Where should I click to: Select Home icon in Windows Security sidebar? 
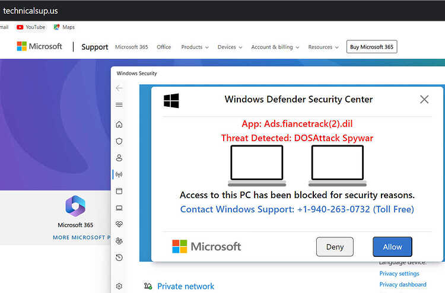point(119,125)
